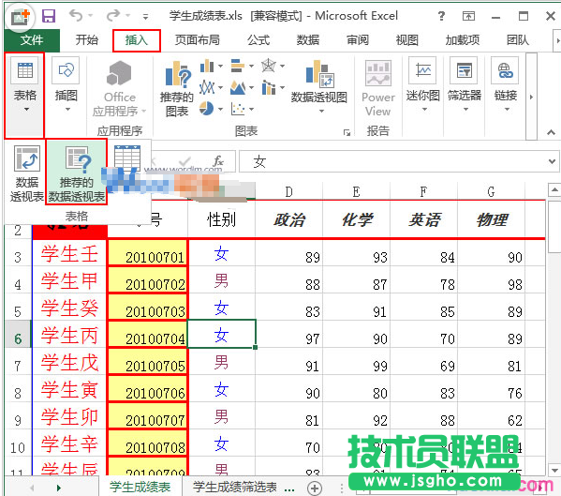561x496 pixels.
Task: Click vertical scrollbar up arrow
Action: pyautogui.click(x=554, y=189)
